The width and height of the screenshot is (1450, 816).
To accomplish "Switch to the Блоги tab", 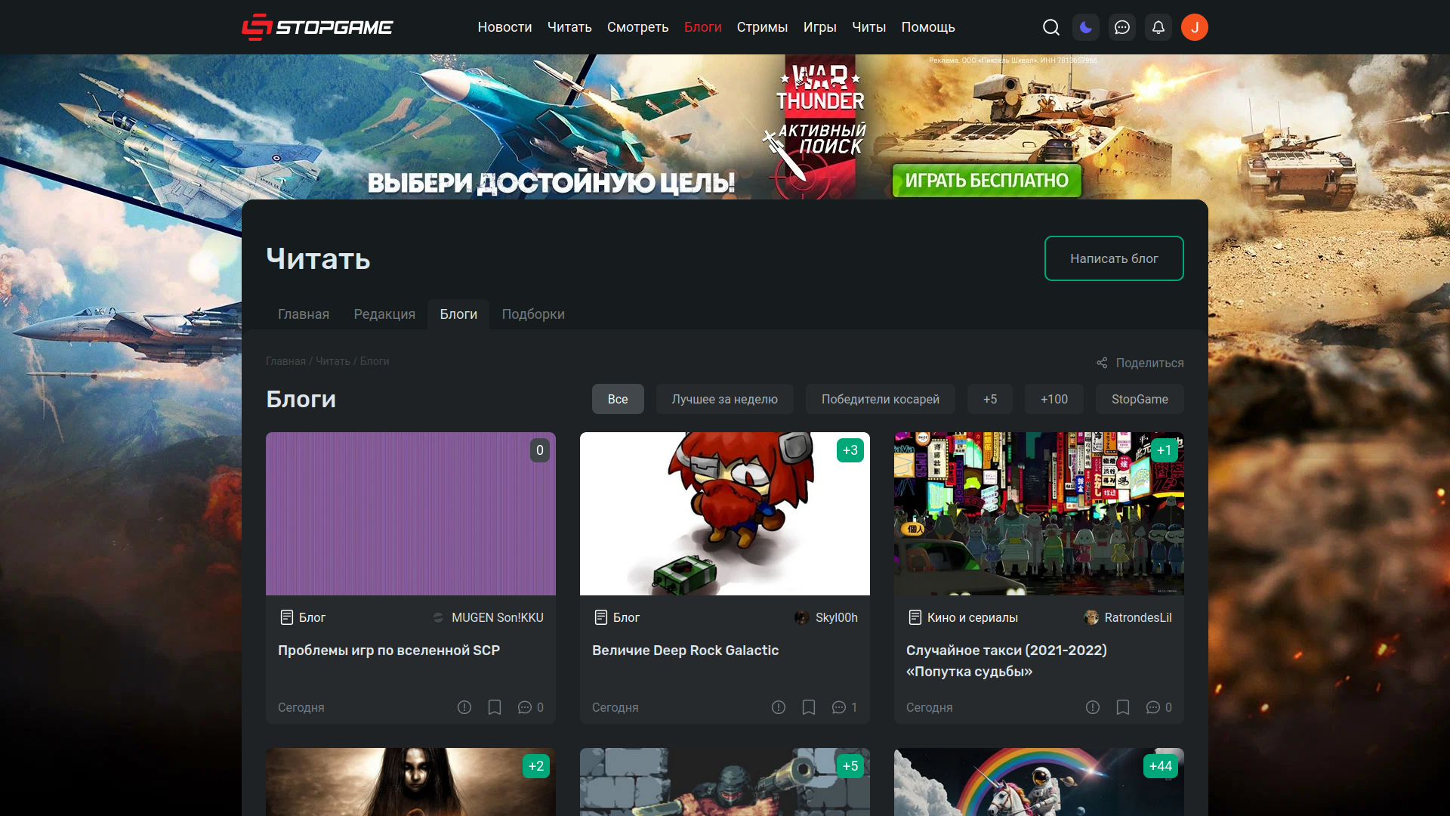I will tap(458, 314).
